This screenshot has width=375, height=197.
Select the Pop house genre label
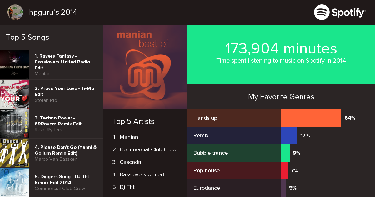pos(207,171)
